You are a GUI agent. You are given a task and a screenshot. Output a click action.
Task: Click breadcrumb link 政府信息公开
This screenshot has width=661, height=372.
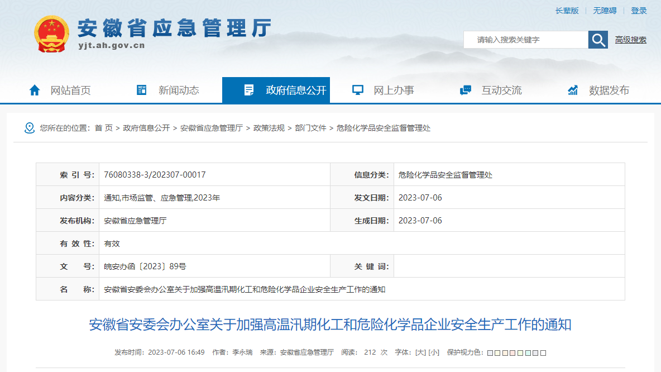pyautogui.click(x=146, y=128)
